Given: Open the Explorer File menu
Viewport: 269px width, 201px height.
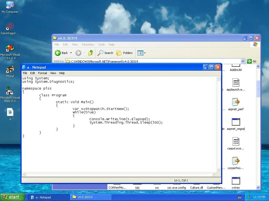Looking at the screenshot, I should 57,44.
